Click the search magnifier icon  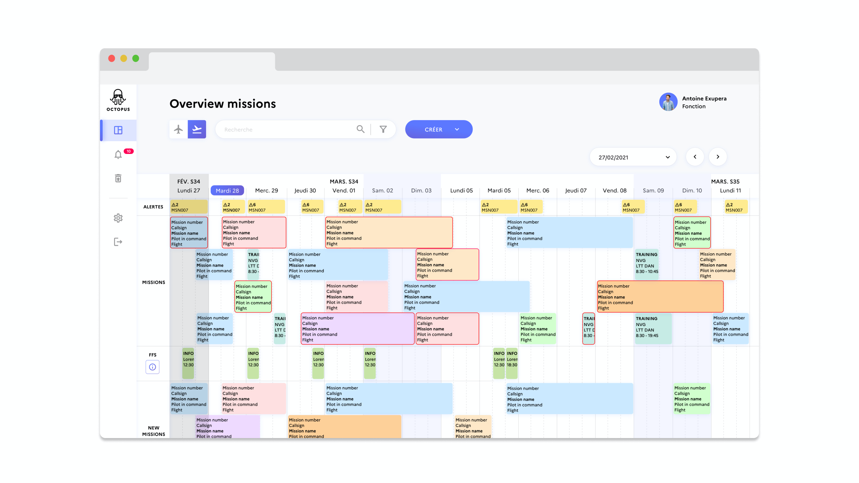pos(360,129)
